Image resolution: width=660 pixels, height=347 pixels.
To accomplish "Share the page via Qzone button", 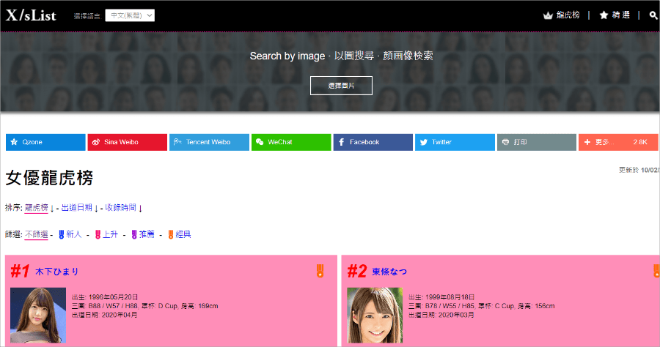I will pyautogui.click(x=45, y=142).
